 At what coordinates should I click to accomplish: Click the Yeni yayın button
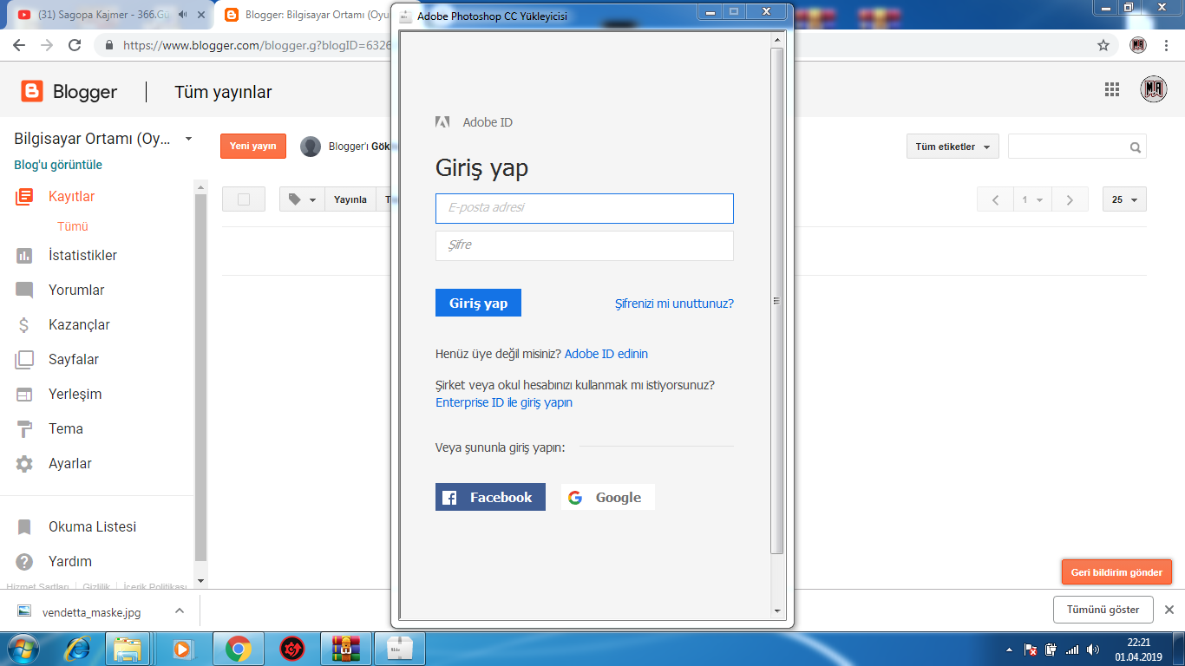pos(253,146)
